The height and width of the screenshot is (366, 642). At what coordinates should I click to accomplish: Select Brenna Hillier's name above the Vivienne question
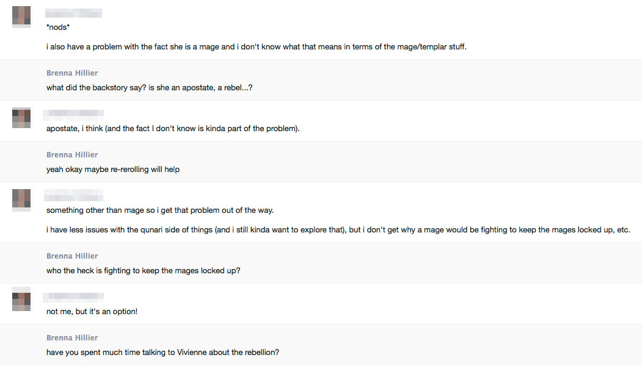tap(72, 338)
